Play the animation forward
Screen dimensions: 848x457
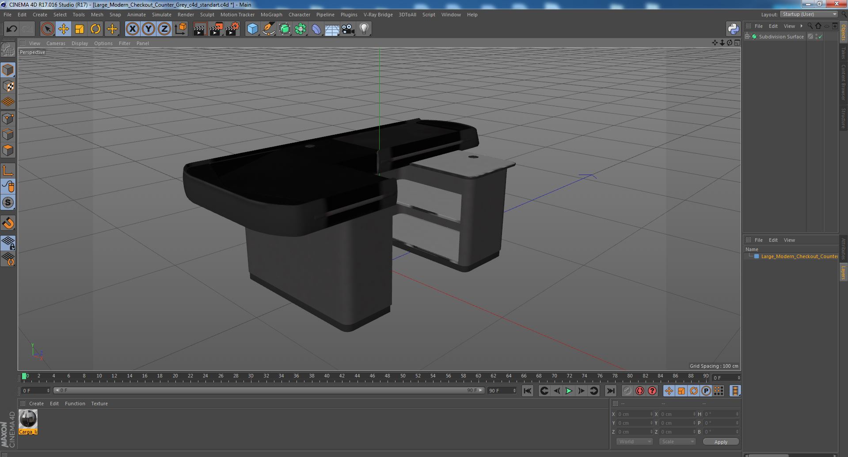tap(569, 391)
